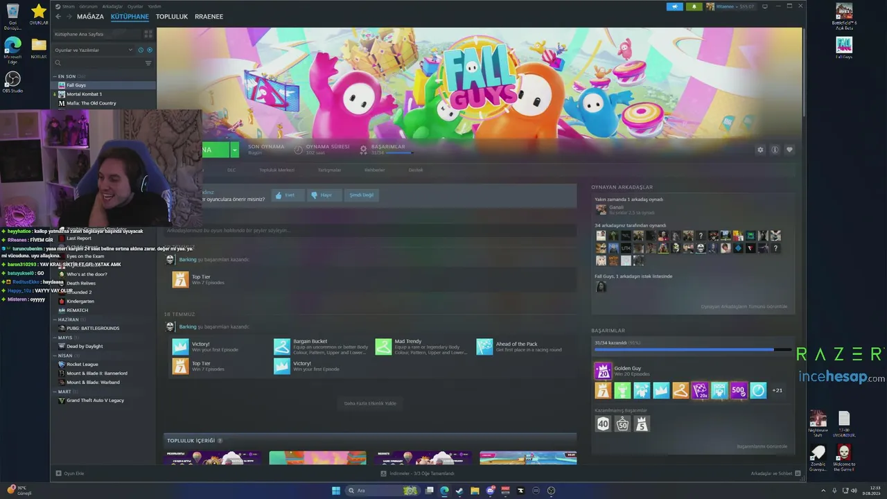Open Ganali friend avatar under recently played
This screenshot has height=499, width=887.
pyautogui.click(x=601, y=209)
